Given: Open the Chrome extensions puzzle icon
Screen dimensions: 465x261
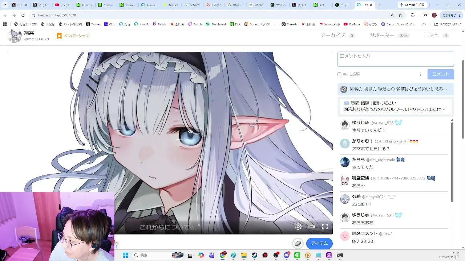Looking at the screenshot, I should [x=413, y=15].
